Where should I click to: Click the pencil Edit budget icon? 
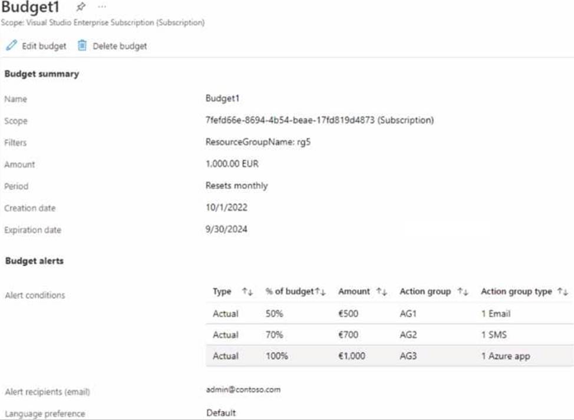[11, 45]
